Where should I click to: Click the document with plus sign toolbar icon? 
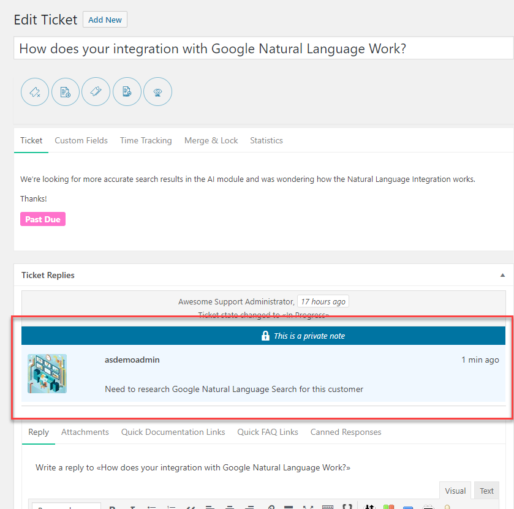point(66,92)
